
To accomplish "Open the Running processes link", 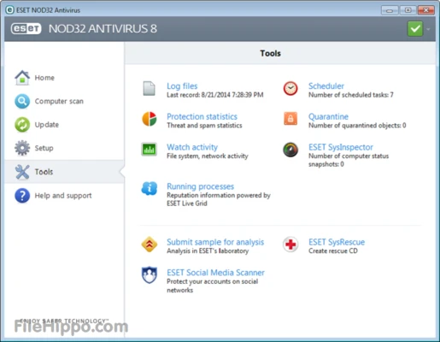I will [x=200, y=186].
